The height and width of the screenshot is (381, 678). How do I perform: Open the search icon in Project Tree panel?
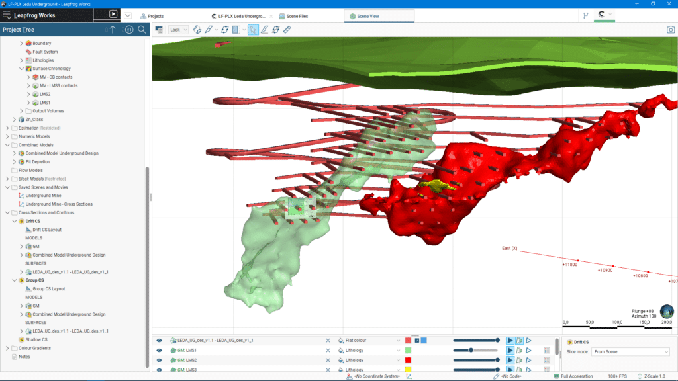140,29
